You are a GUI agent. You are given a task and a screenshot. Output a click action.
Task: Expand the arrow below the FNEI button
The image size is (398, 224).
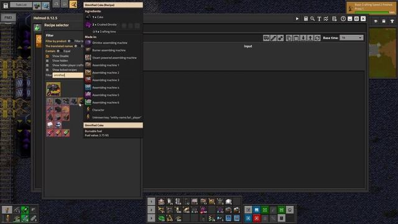8,23
